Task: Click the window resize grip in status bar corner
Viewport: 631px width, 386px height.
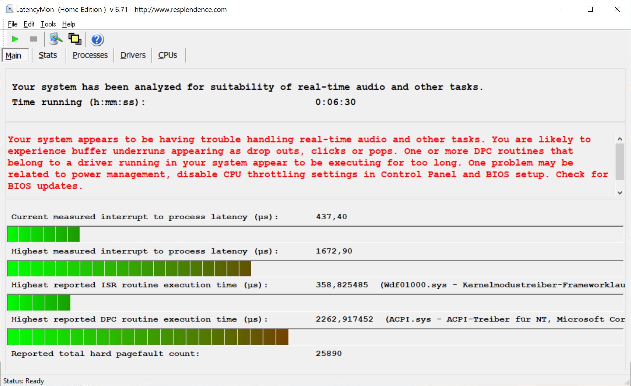Action: 627,382
